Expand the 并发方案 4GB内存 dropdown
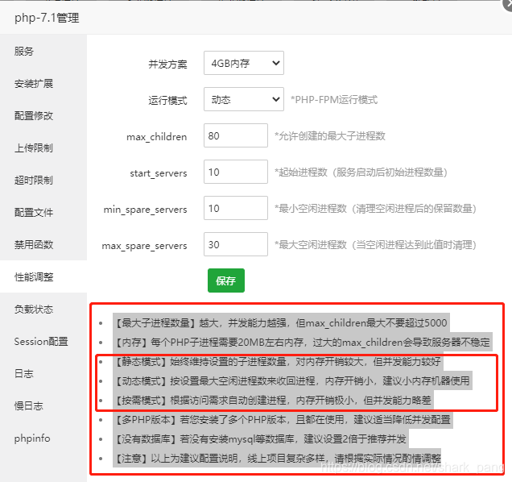Viewport: 512px width, 482px height. click(244, 63)
